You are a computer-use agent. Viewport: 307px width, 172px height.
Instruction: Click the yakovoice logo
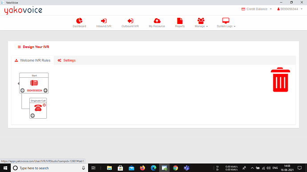click(x=23, y=10)
